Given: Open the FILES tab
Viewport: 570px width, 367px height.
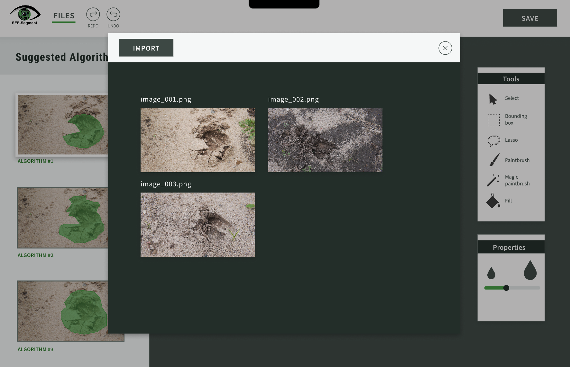Looking at the screenshot, I should click(64, 16).
